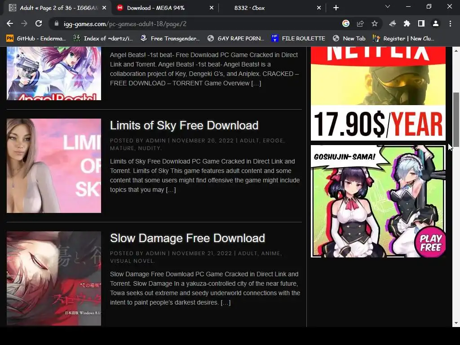Go back to the previous page
460x345 pixels.
coord(10,24)
